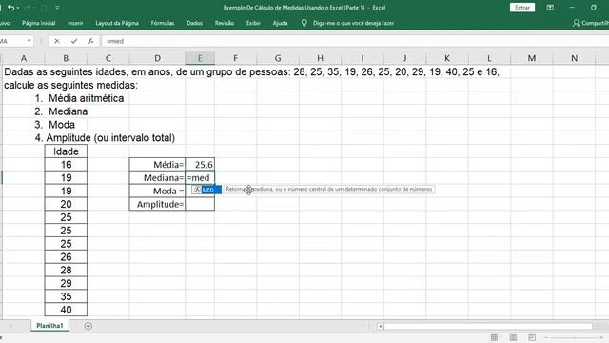609x343 pixels.
Task: Click the cell containing 29
Action: click(x=66, y=283)
